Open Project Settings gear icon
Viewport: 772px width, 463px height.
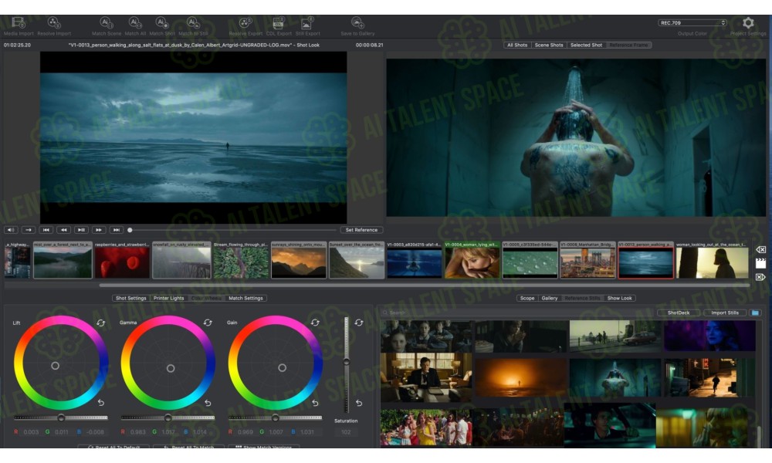click(748, 22)
